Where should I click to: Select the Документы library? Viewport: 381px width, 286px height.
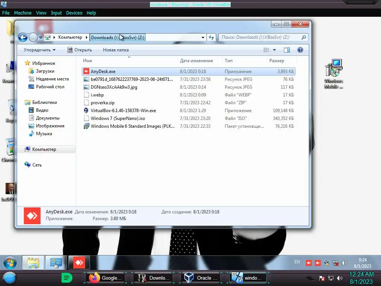(48, 118)
